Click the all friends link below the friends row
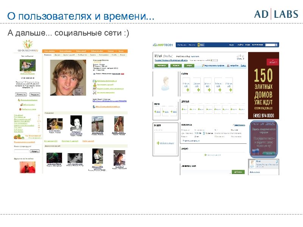Viewport: 303px width, 227px height. click(x=51, y=141)
